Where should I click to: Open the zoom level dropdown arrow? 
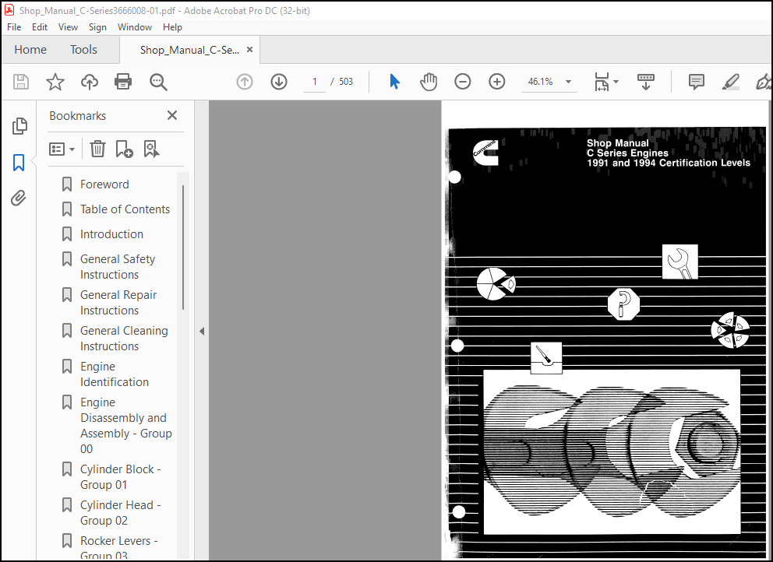[x=568, y=82]
